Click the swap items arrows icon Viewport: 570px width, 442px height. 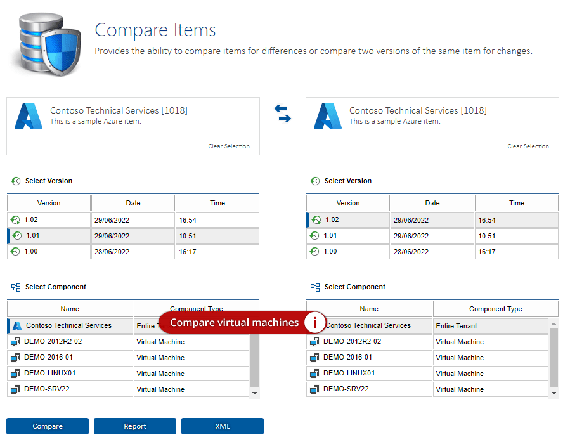click(282, 114)
